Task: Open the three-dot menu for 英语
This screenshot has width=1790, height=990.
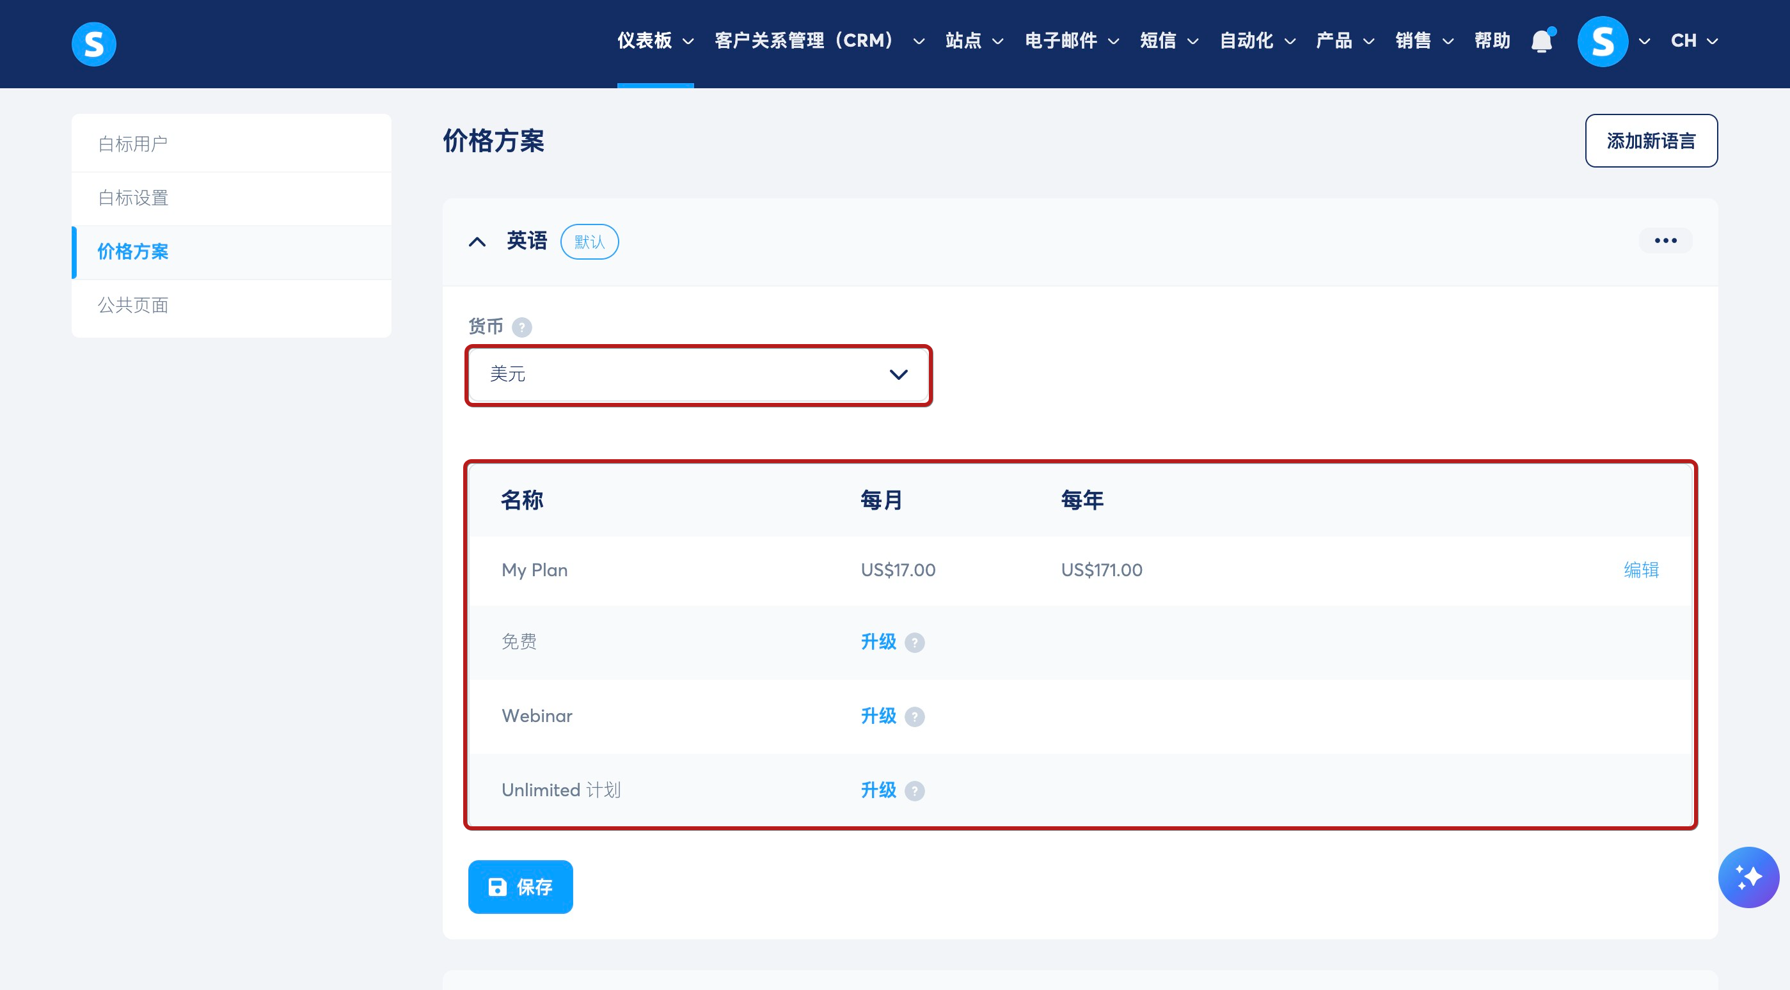Action: tap(1665, 240)
